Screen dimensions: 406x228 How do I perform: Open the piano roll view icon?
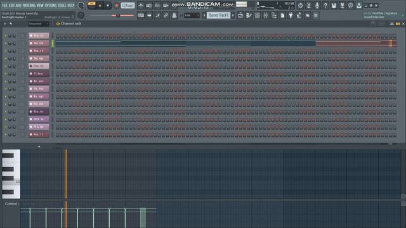tap(249, 15)
